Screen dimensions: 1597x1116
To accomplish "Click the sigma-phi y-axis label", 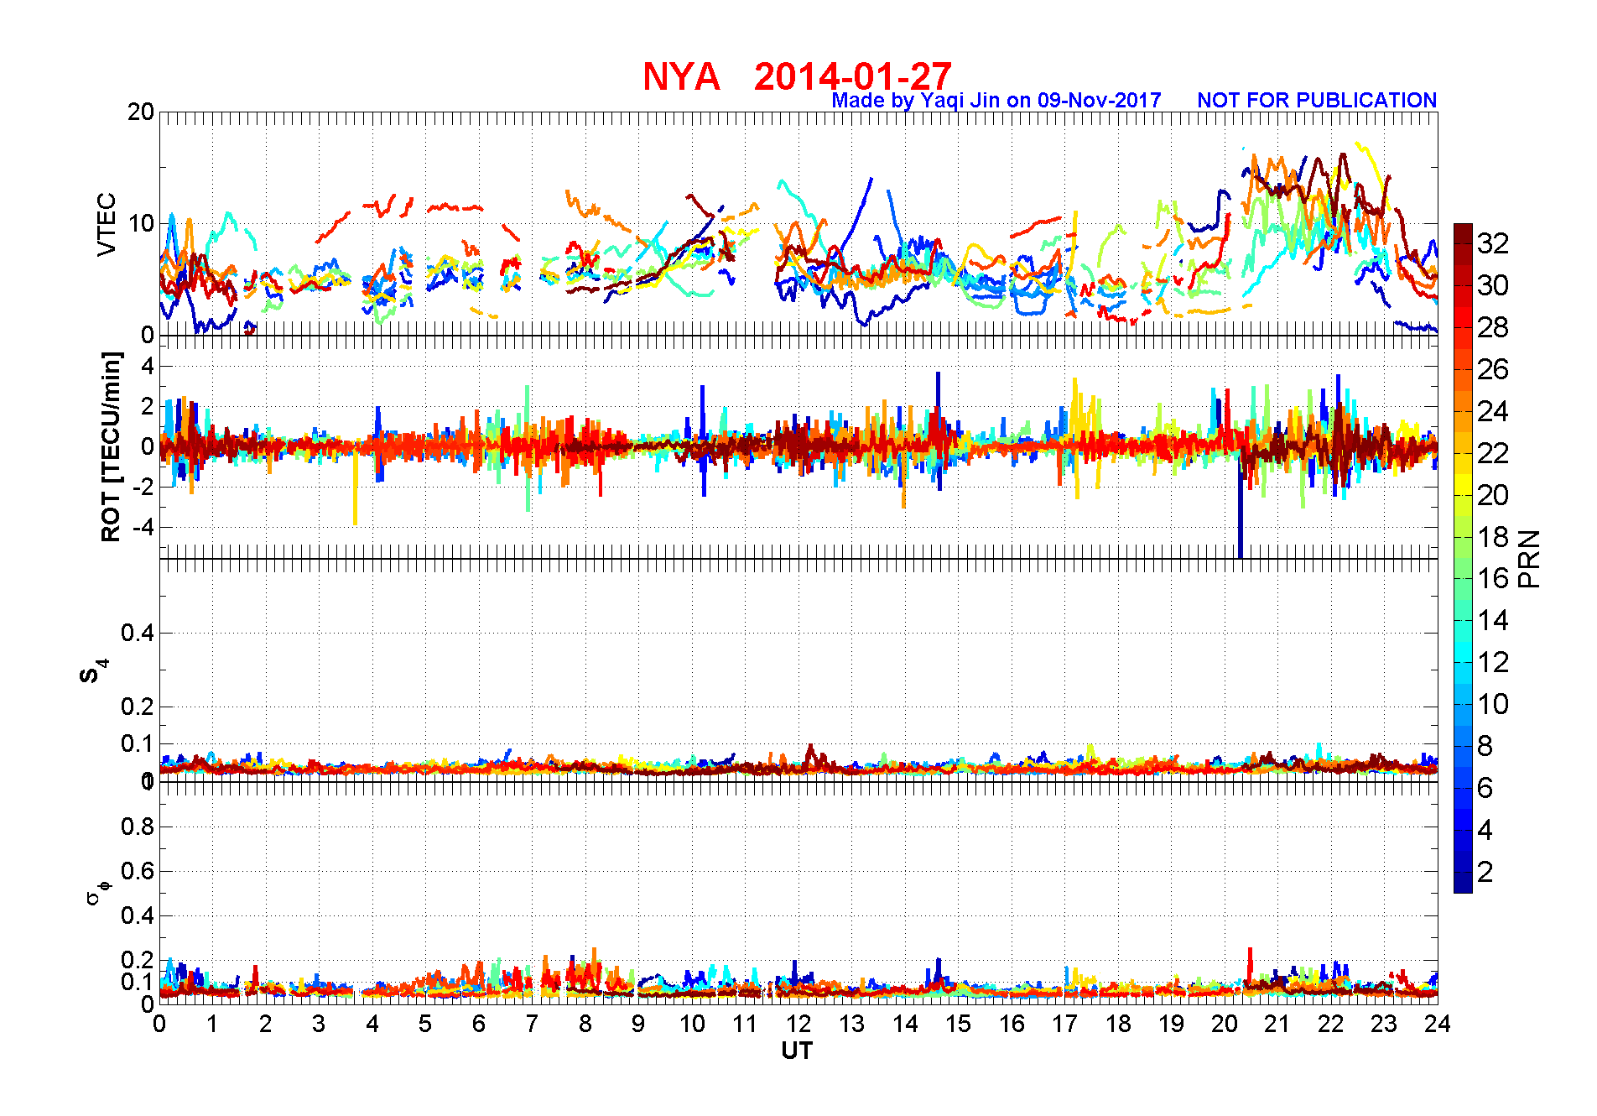I will coord(97,892).
